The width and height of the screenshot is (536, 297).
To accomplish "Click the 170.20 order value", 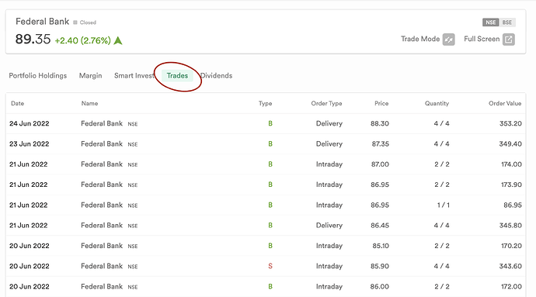I will (x=511, y=246).
